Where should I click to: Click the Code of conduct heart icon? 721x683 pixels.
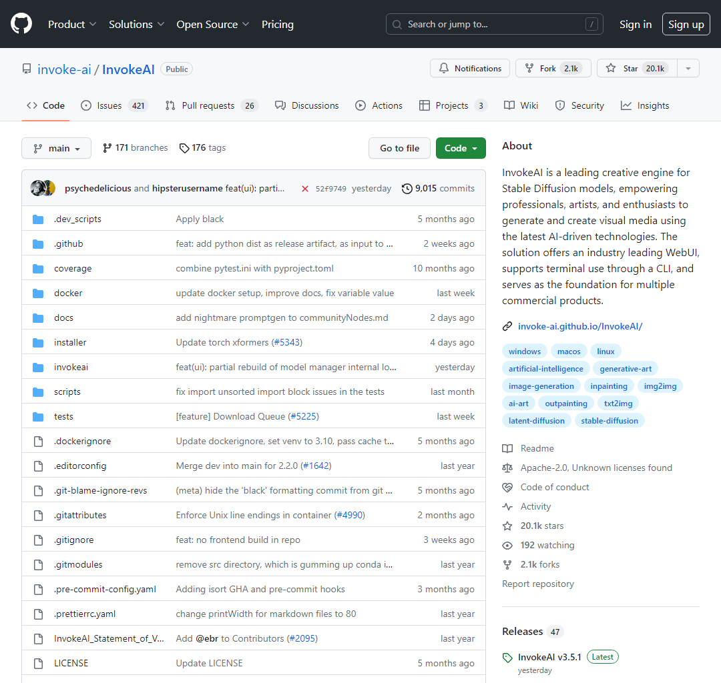coord(507,488)
